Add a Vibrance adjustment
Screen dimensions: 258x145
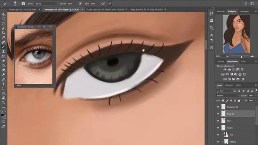click(x=242, y=70)
